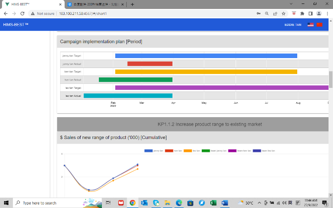
Task: Toggle the ken tan legend series
Action: [170, 150]
